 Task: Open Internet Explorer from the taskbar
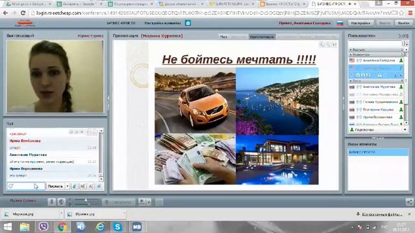(100, 227)
